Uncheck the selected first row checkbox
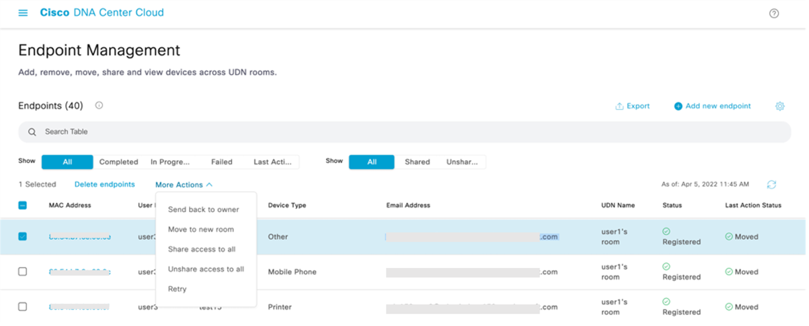Screen dimensions: 809x326 pyautogui.click(x=23, y=237)
